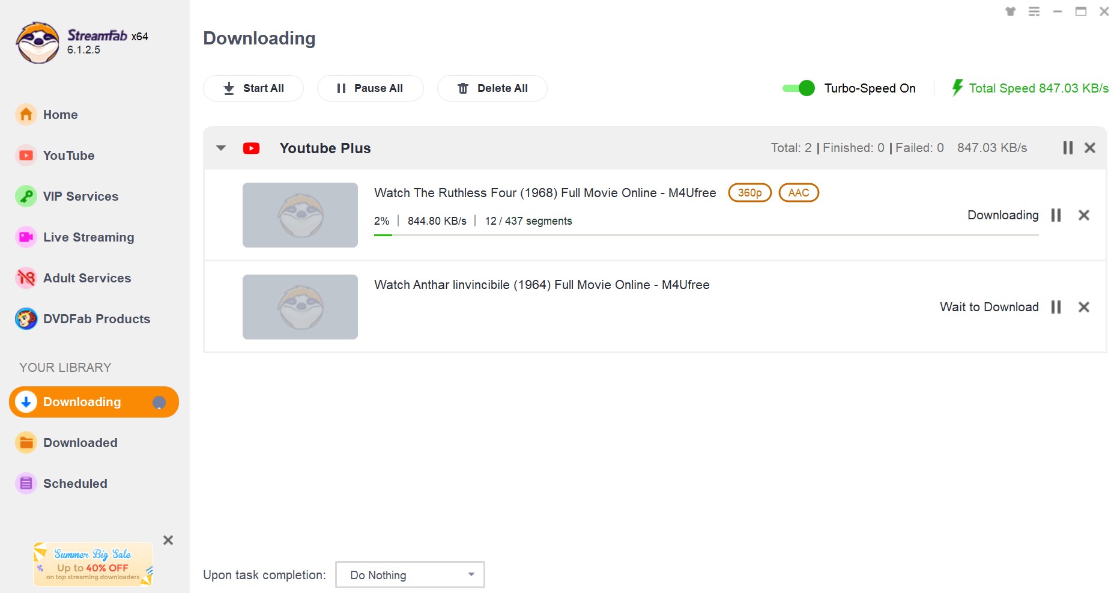1114x593 pixels.
Task: Open the 'Do Nothing' completion dropdown
Action: click(x=410, y=575)
